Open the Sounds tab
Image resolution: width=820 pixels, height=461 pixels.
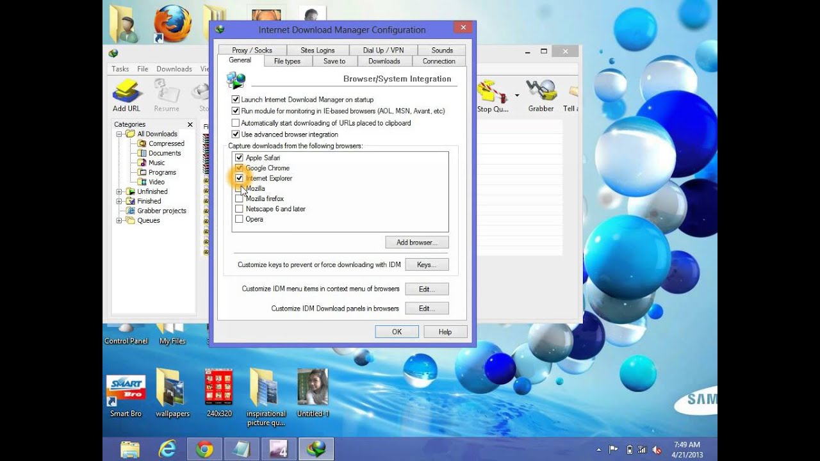(442, 50)
